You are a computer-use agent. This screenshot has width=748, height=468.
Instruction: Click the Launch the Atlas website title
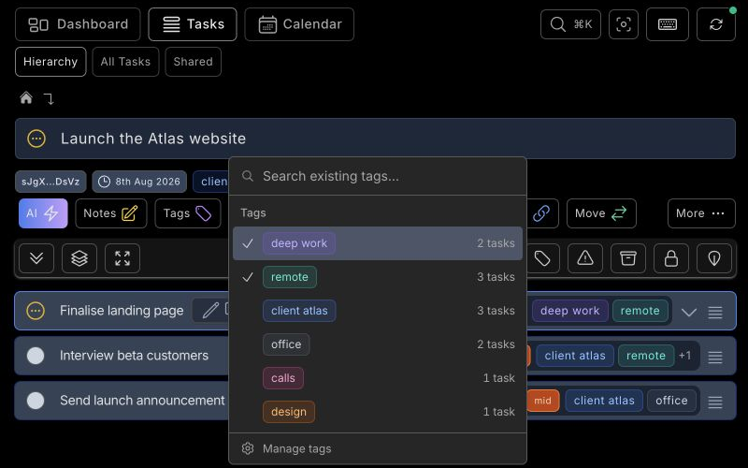[x=153, y=139]
